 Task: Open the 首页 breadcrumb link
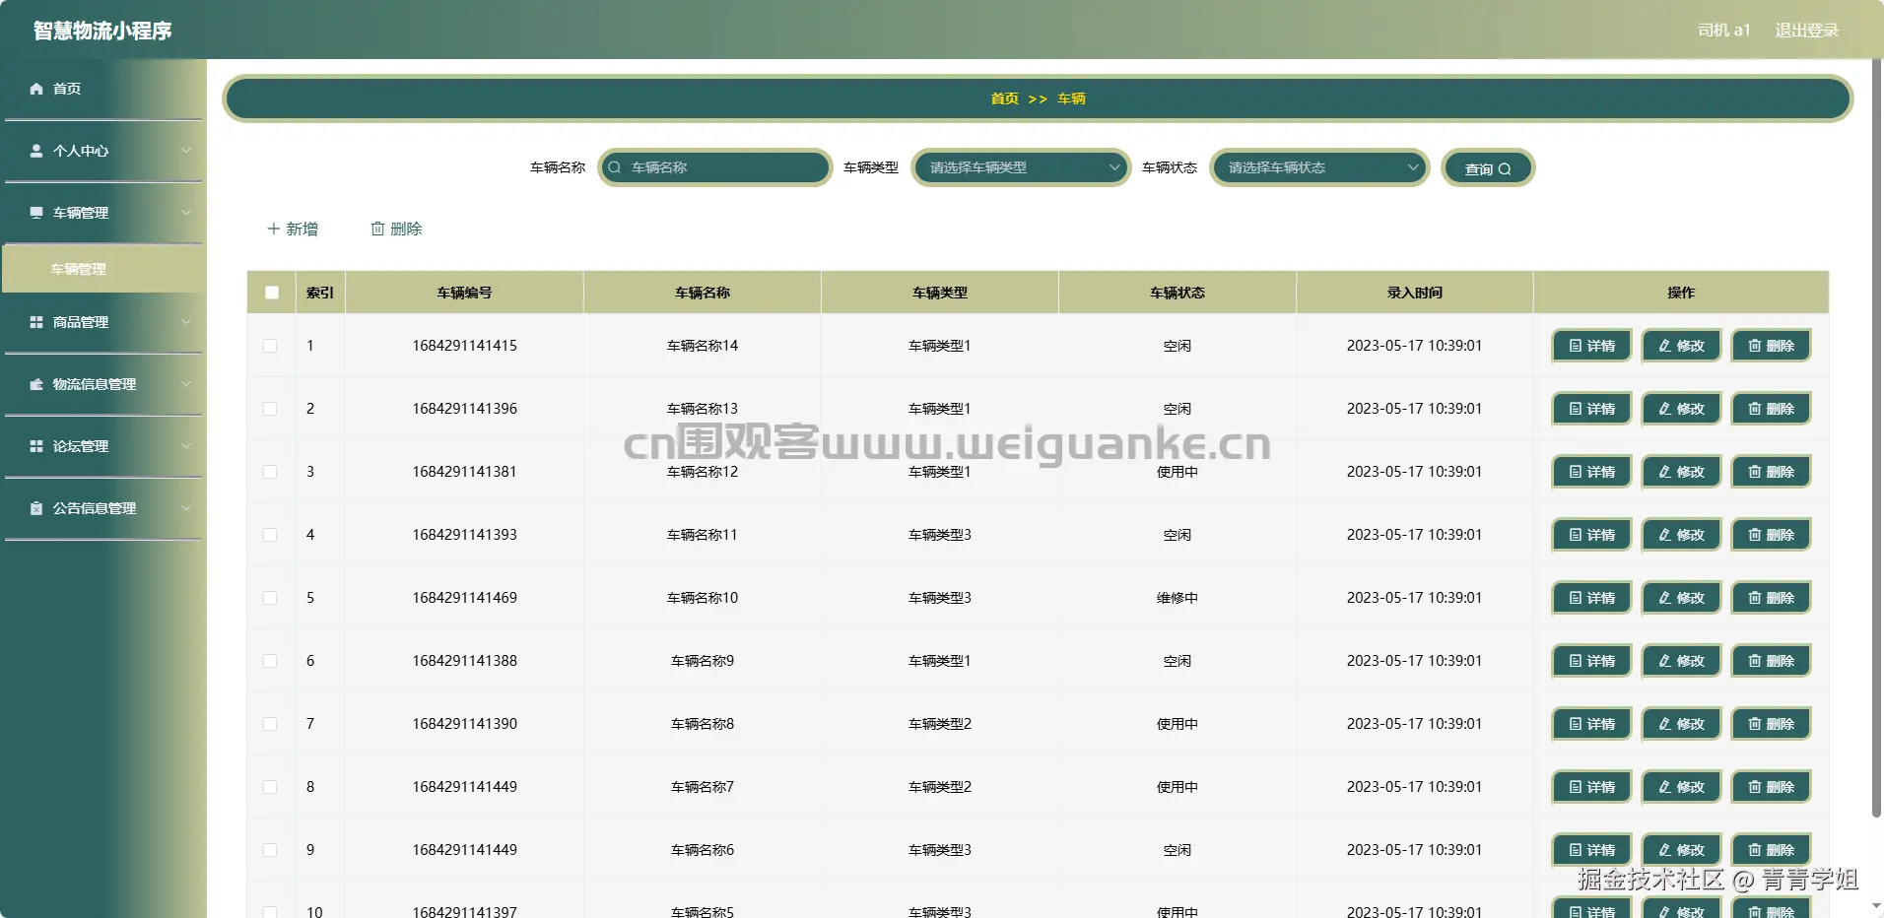[1004, 98]
